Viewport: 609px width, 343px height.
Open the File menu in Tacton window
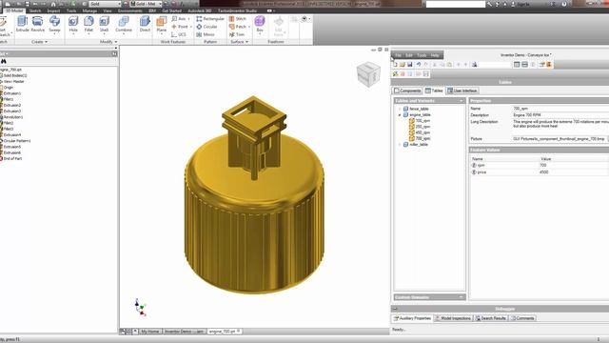pos(398,55)
